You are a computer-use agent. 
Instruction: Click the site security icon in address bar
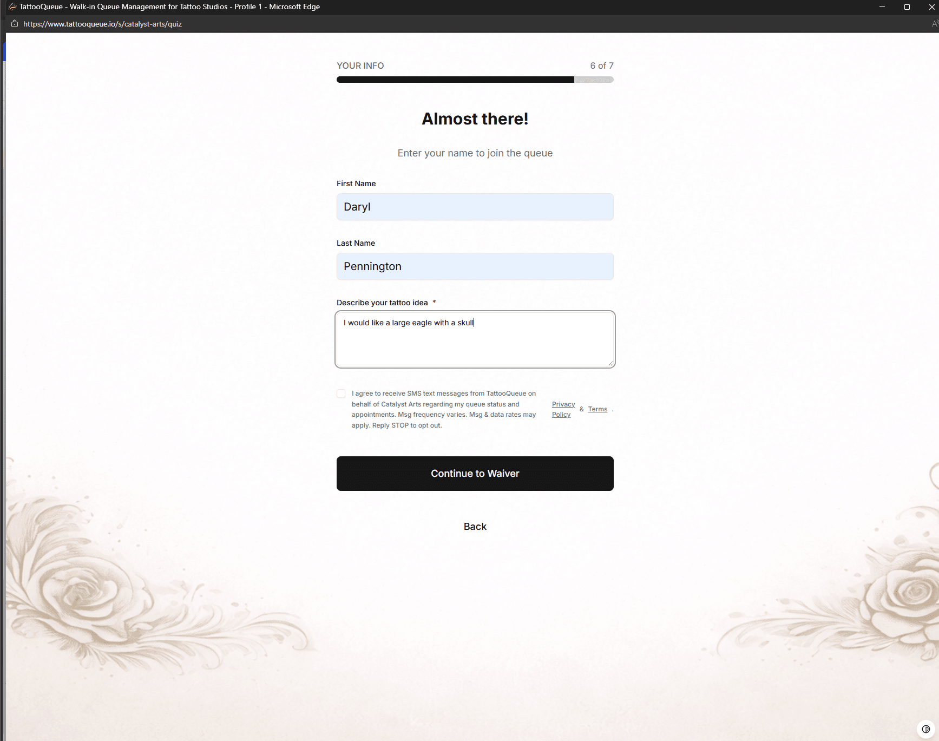tap(14, 24)
